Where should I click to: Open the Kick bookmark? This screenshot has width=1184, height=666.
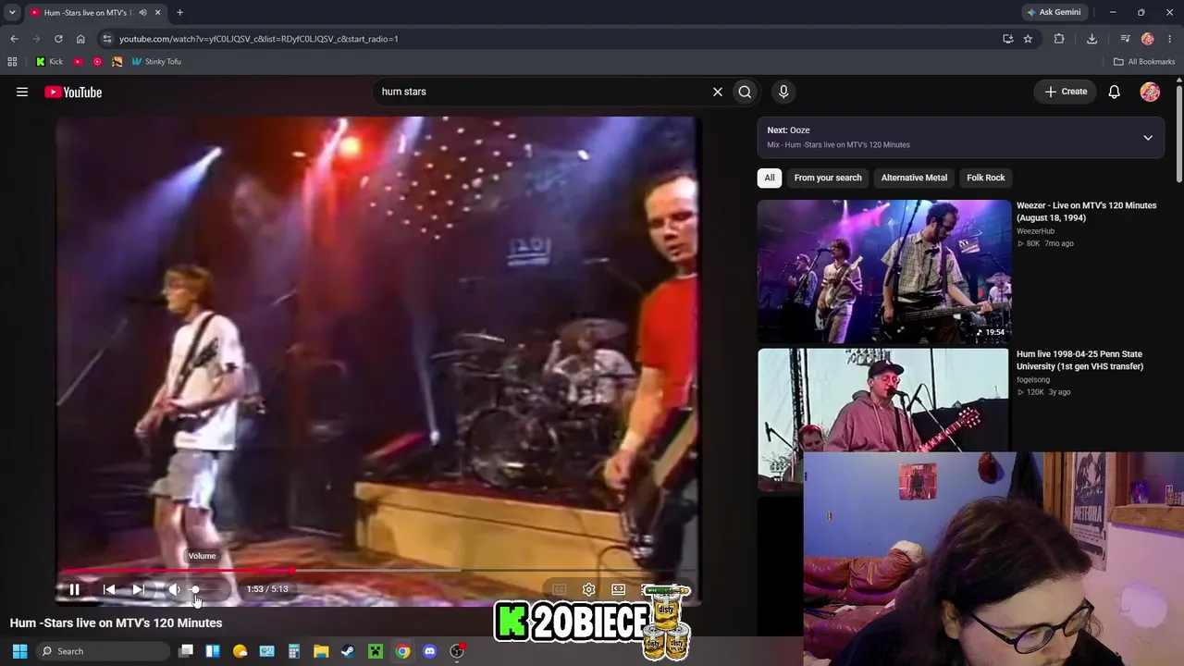click(50, 62)
